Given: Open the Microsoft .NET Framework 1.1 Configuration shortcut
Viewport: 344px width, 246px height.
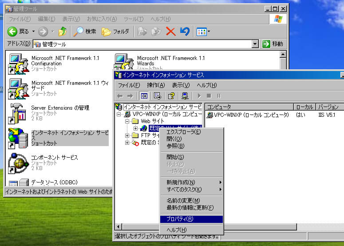Looking at the screenshot, I should (18, 64).
